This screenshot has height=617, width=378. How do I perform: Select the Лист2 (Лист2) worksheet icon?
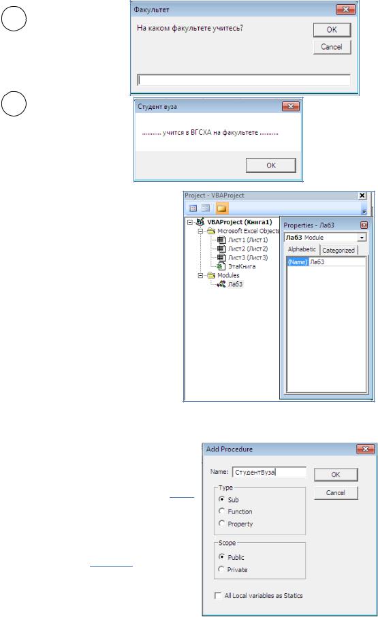[x=221, y=249]
